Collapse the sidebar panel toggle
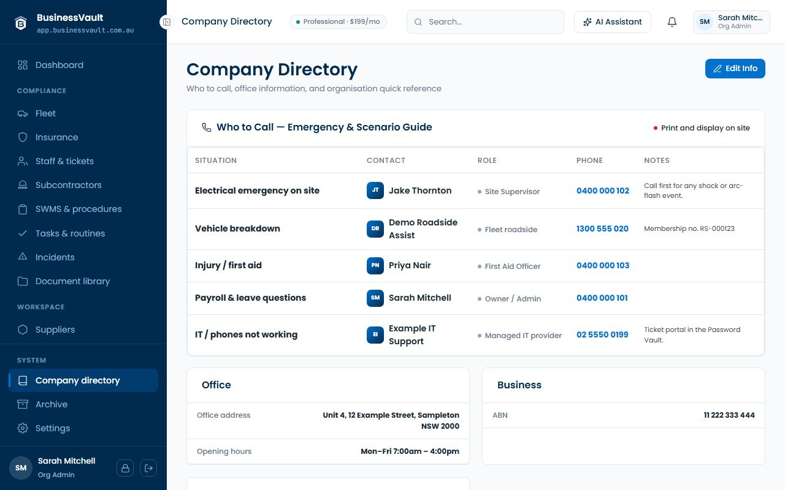785x490 pixels. [166, 22]
